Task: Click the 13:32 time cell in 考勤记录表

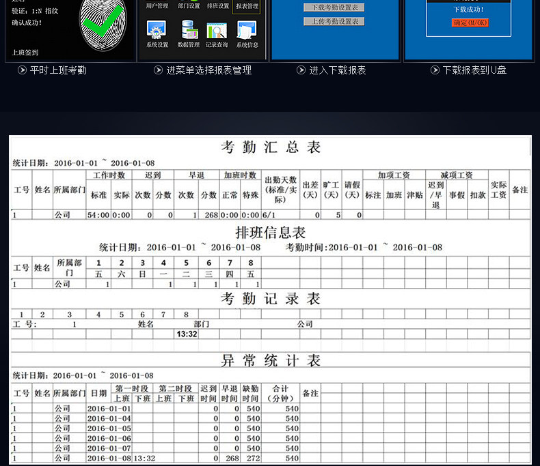Action: click(x=187, y=334)
